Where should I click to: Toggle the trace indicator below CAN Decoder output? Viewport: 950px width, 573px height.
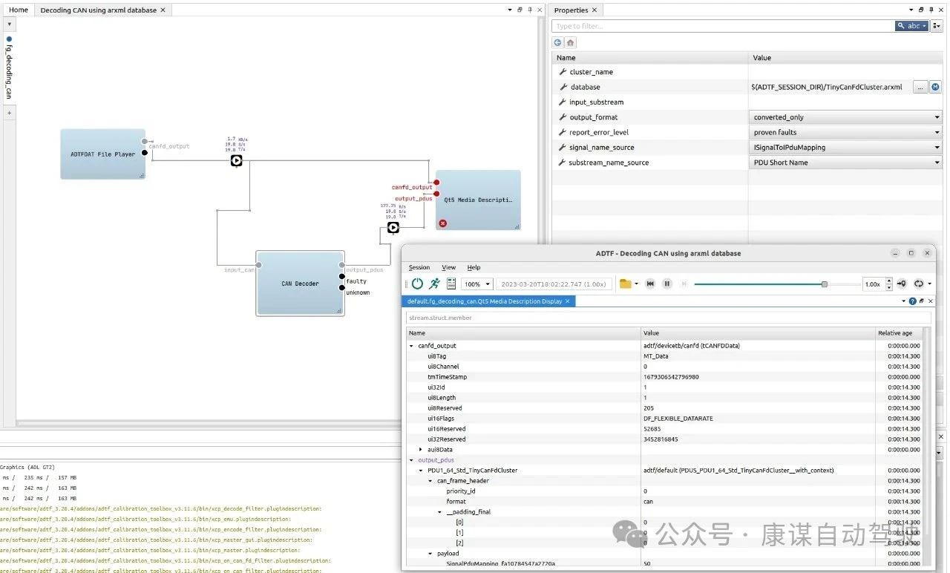pos(393,228)
